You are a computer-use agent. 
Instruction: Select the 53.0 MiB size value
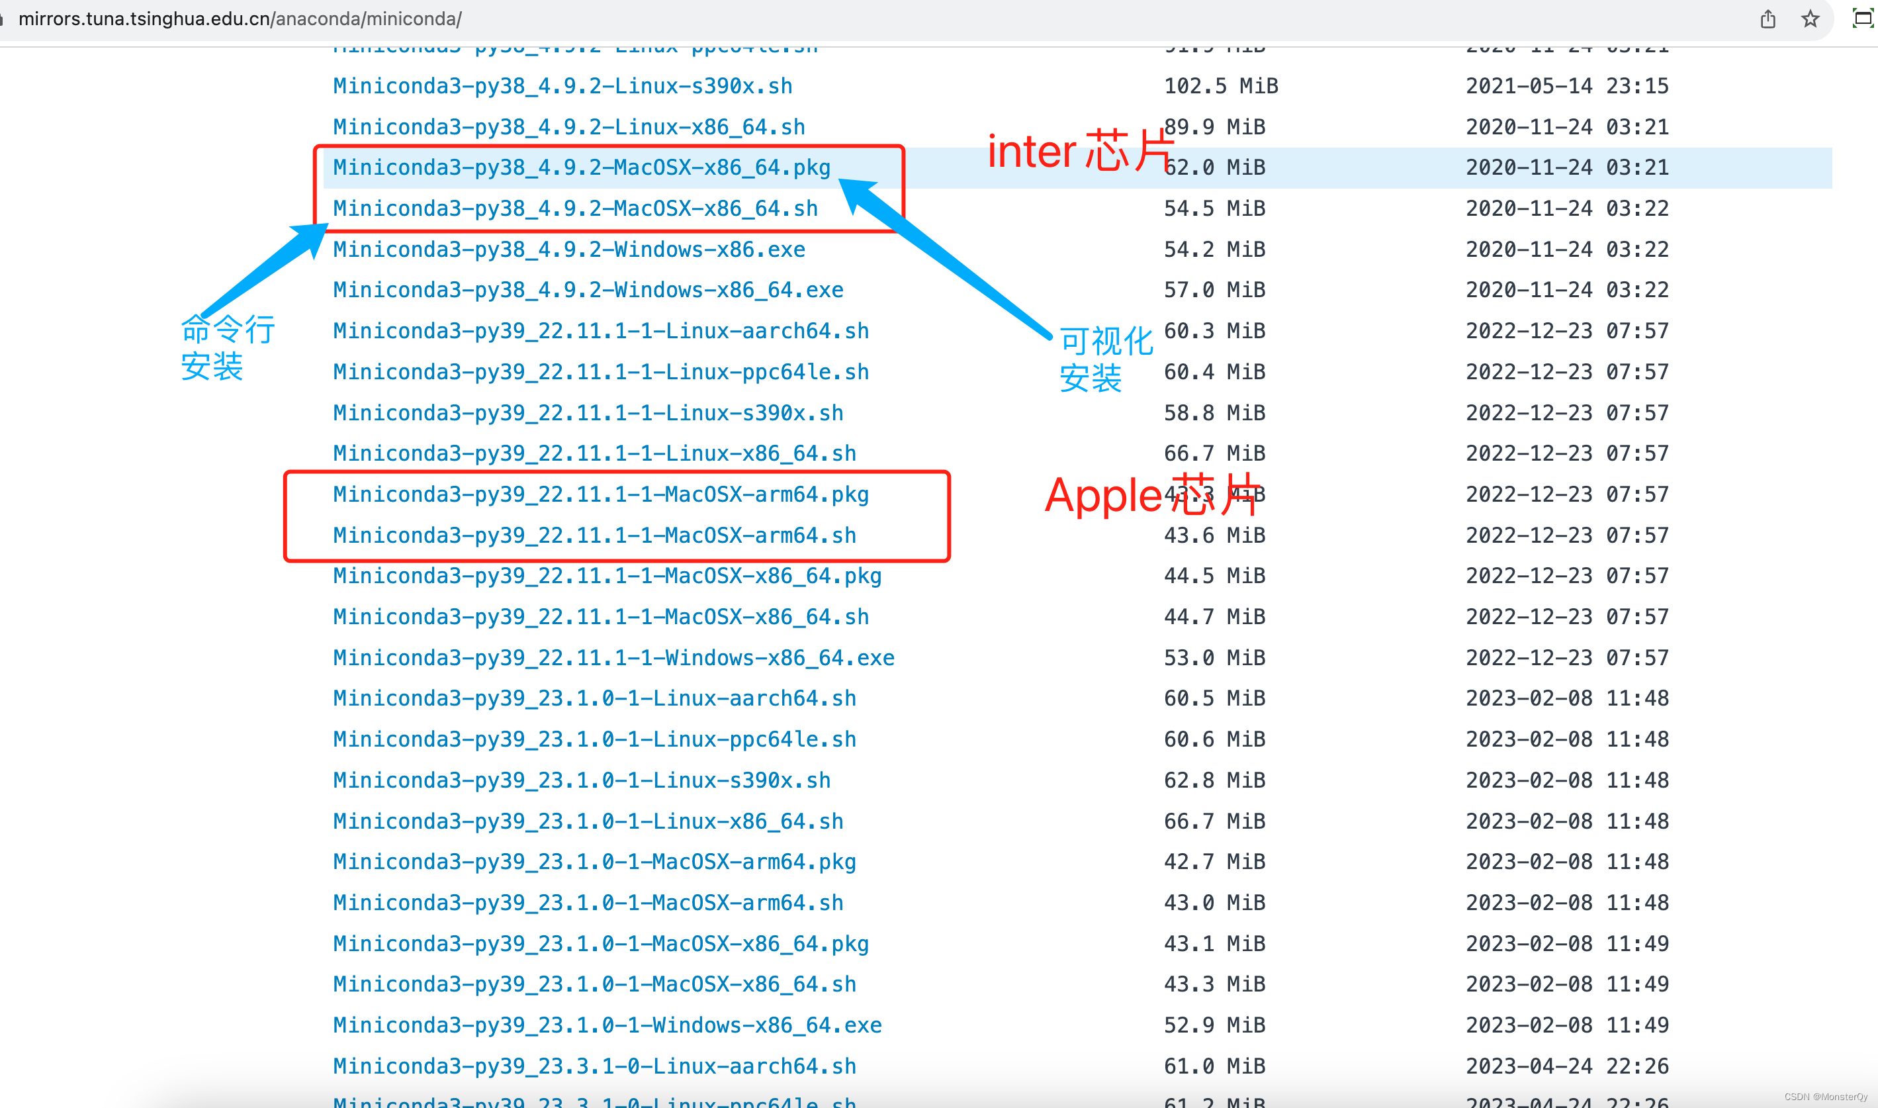tap(1214, 658)
